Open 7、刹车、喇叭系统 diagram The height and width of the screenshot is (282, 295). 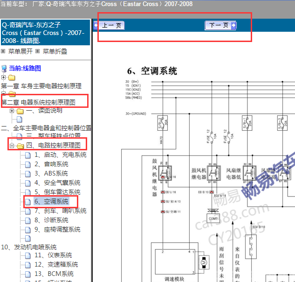[61, 211]
